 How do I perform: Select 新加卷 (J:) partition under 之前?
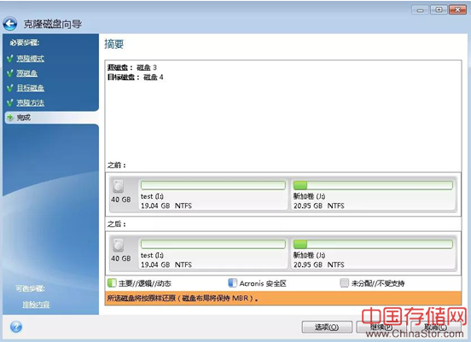(373, 194)
